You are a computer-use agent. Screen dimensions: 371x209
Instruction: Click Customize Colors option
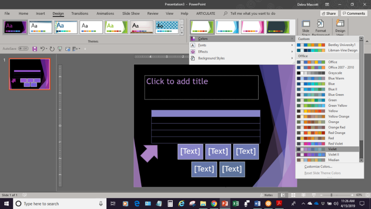point(318,167)
